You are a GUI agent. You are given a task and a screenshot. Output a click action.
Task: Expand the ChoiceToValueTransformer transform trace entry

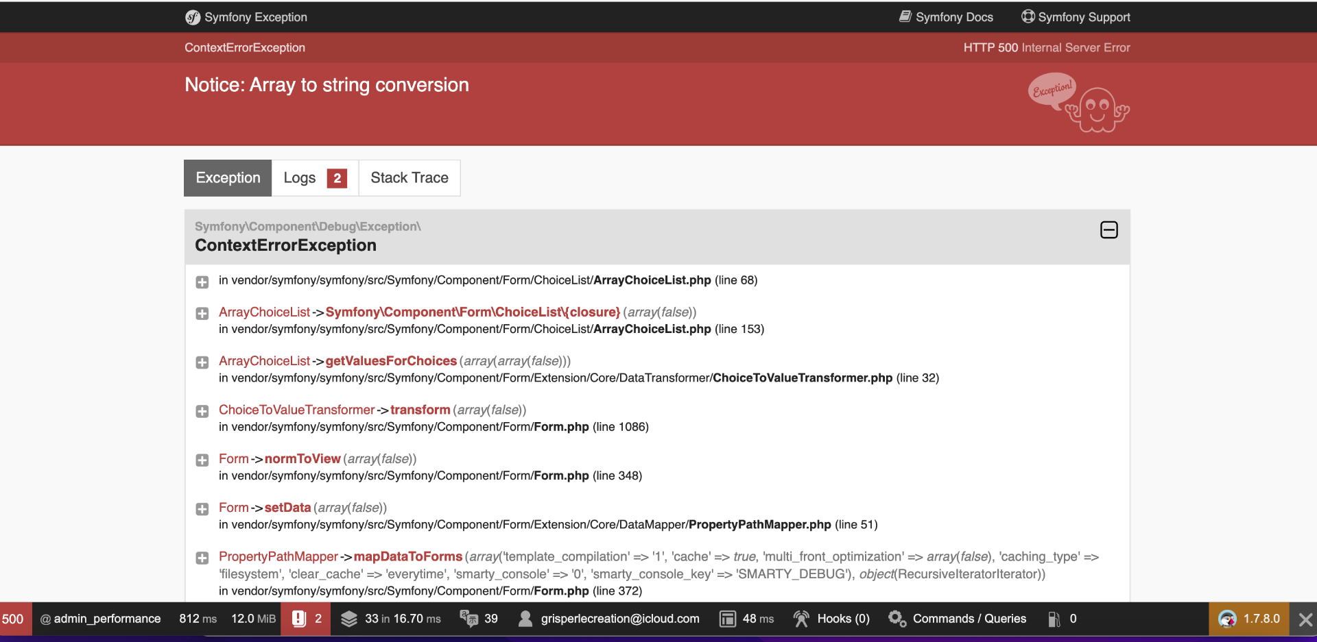(x=202, y=411)
